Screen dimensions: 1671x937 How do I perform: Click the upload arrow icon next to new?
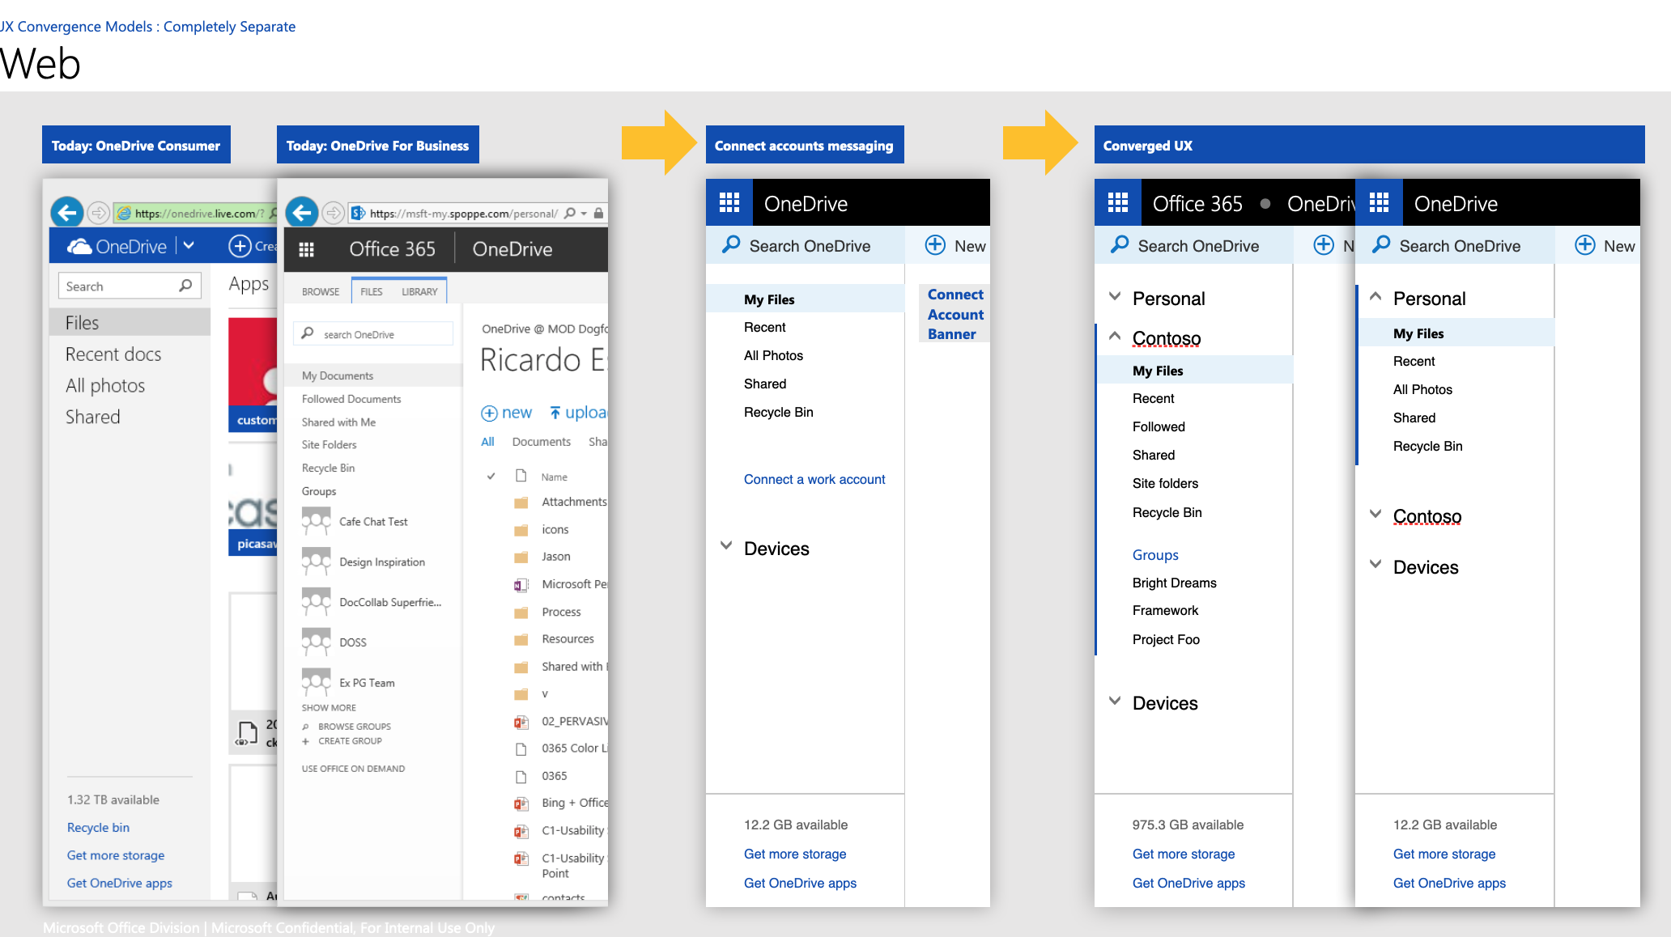[x=555, y=413]
